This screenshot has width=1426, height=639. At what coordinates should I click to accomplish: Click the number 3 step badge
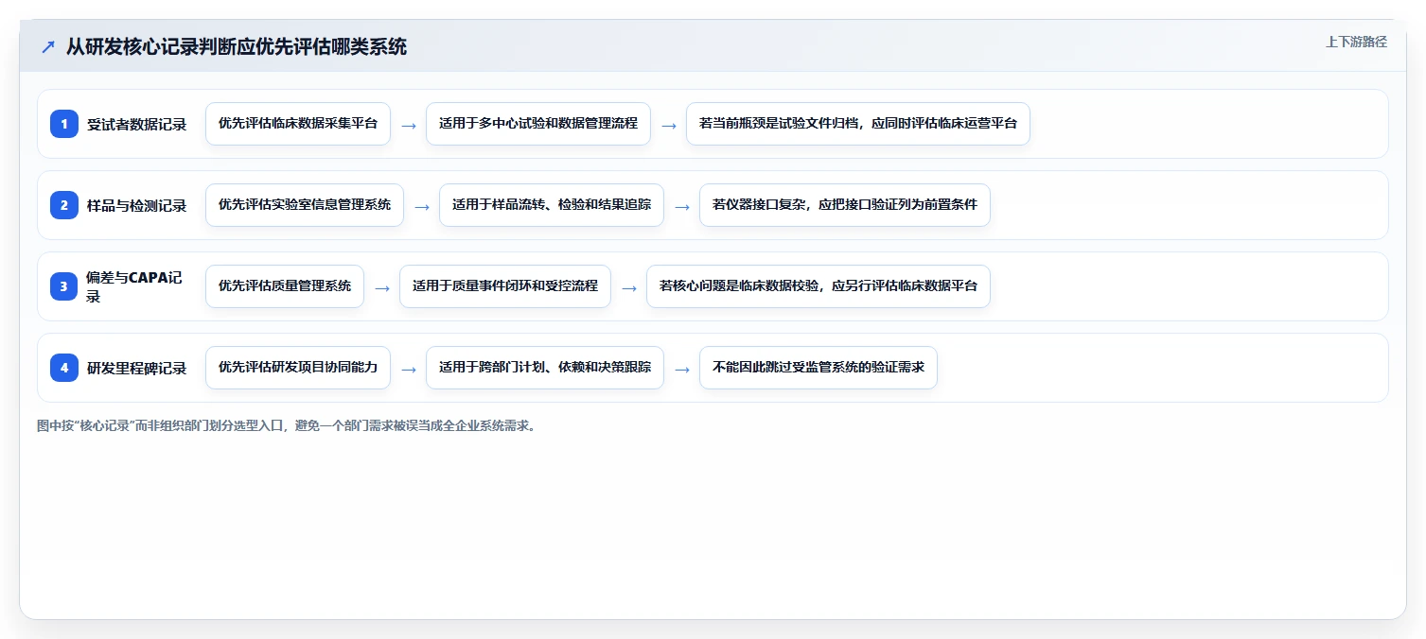click(x=64, y=286)
